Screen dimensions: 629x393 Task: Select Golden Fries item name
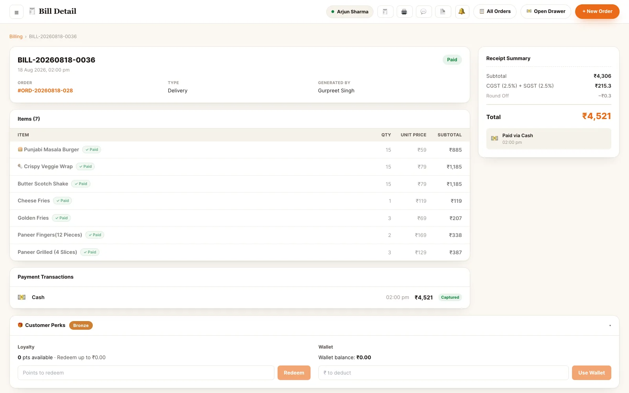[x=33, y=218]
